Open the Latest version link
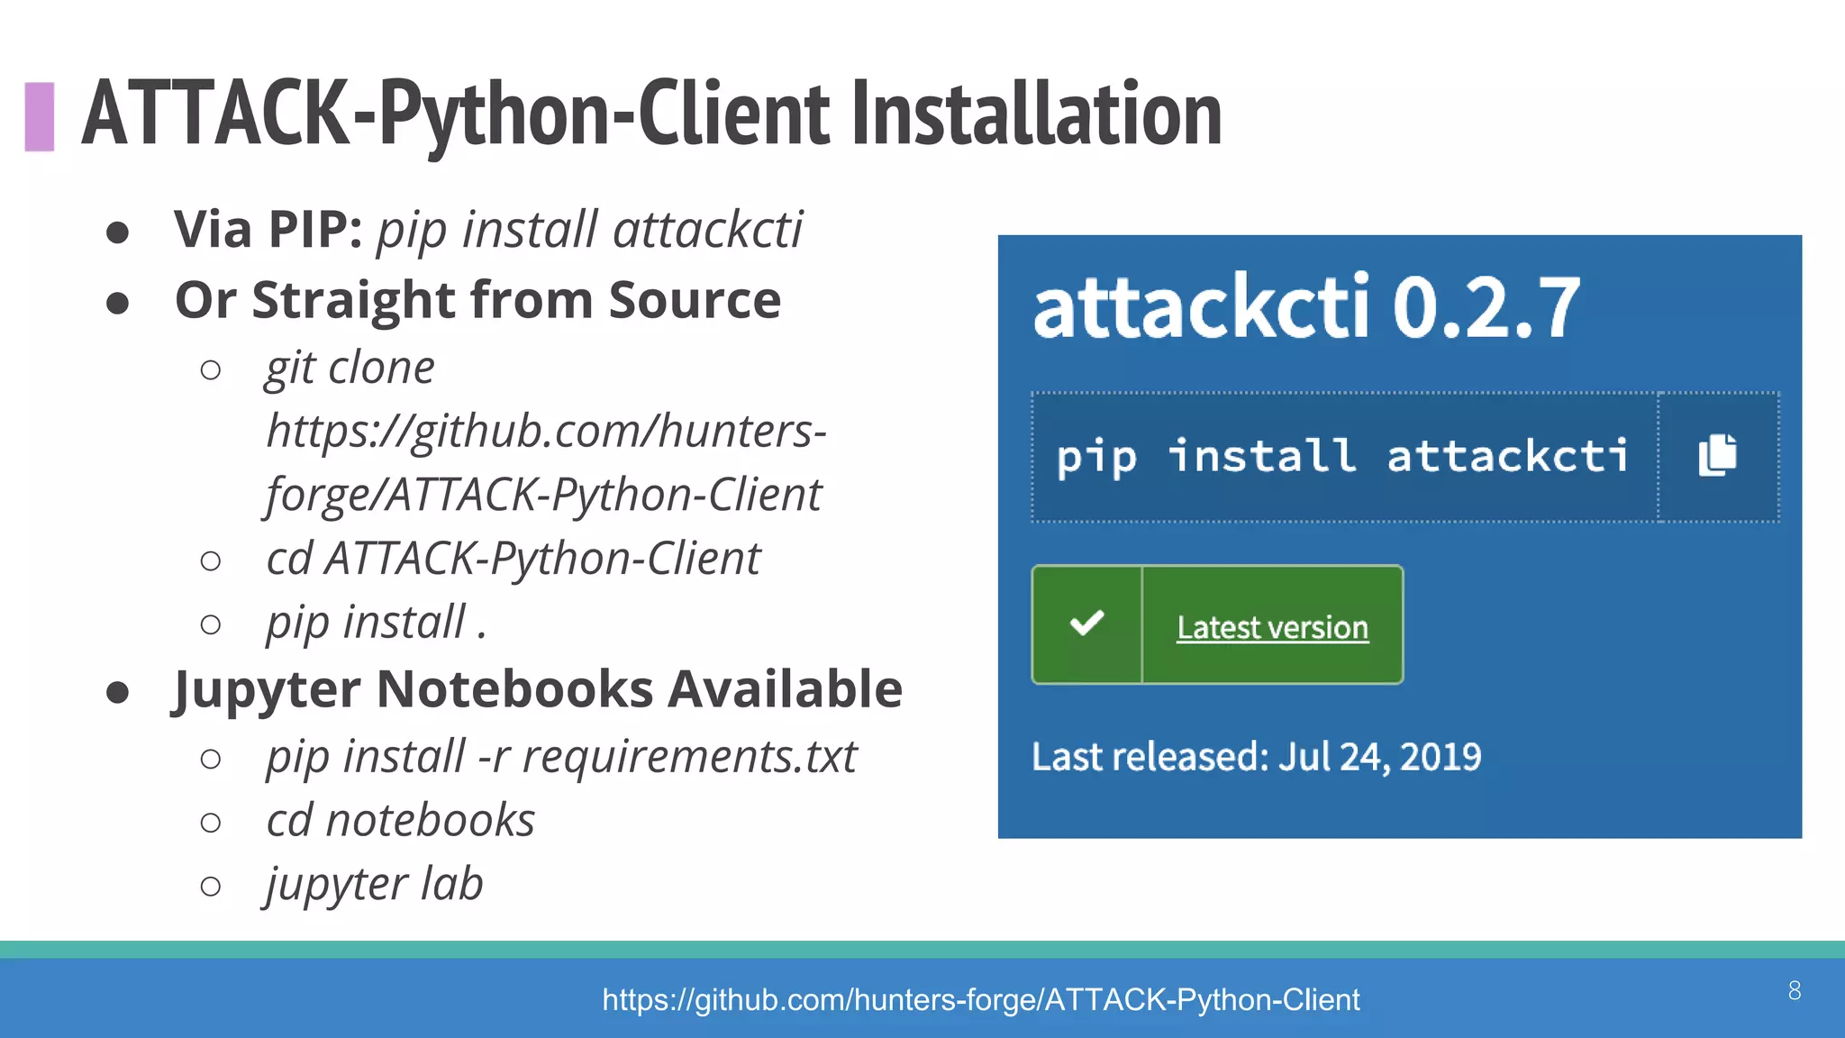Viewport: 1845px width, 1038px height. [x=1272, y=627]
